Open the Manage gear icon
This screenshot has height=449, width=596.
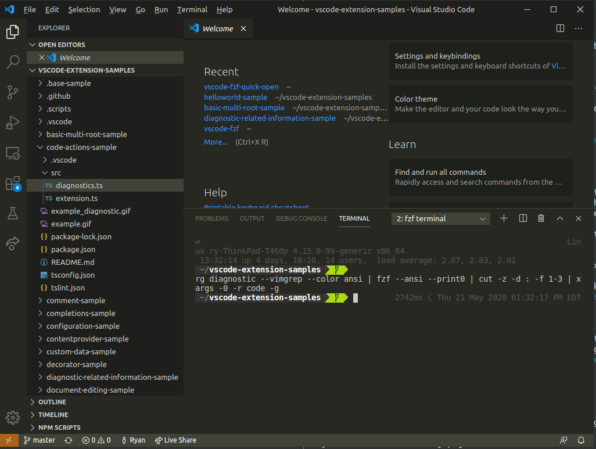click(13, 418)
